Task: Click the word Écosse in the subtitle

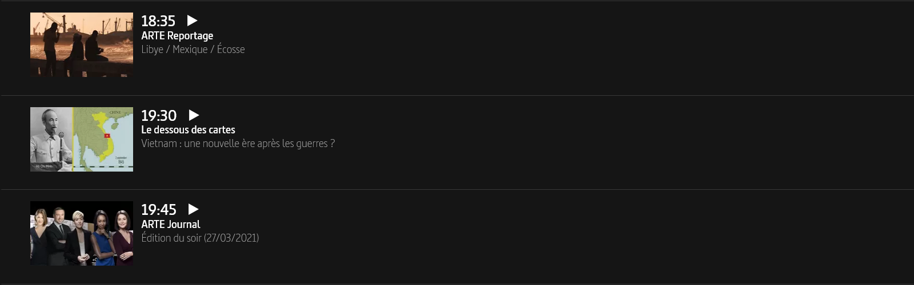Action: point(231,50)
